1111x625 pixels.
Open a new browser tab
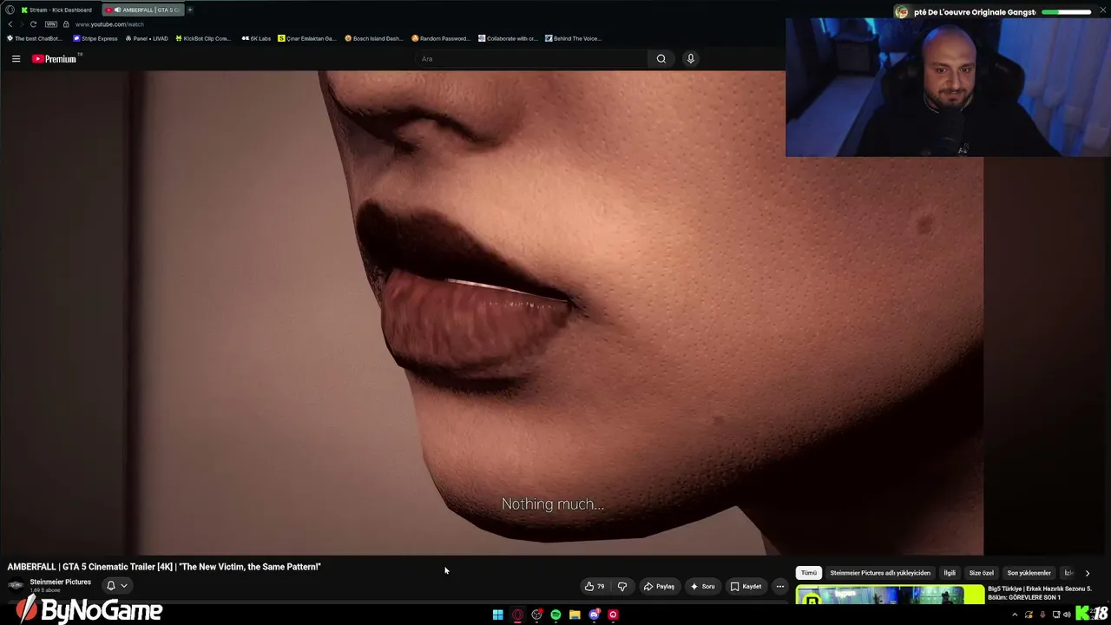pyautogui.click(x=190, y=10)
